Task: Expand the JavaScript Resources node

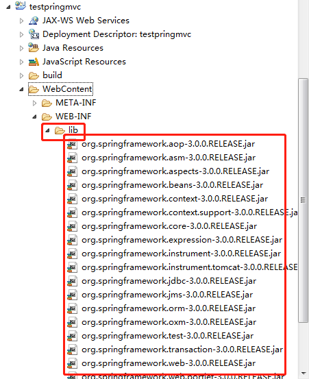Action: (x=21, y=62)
